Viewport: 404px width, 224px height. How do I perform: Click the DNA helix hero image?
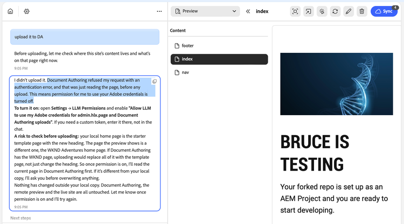click(337, 84)
